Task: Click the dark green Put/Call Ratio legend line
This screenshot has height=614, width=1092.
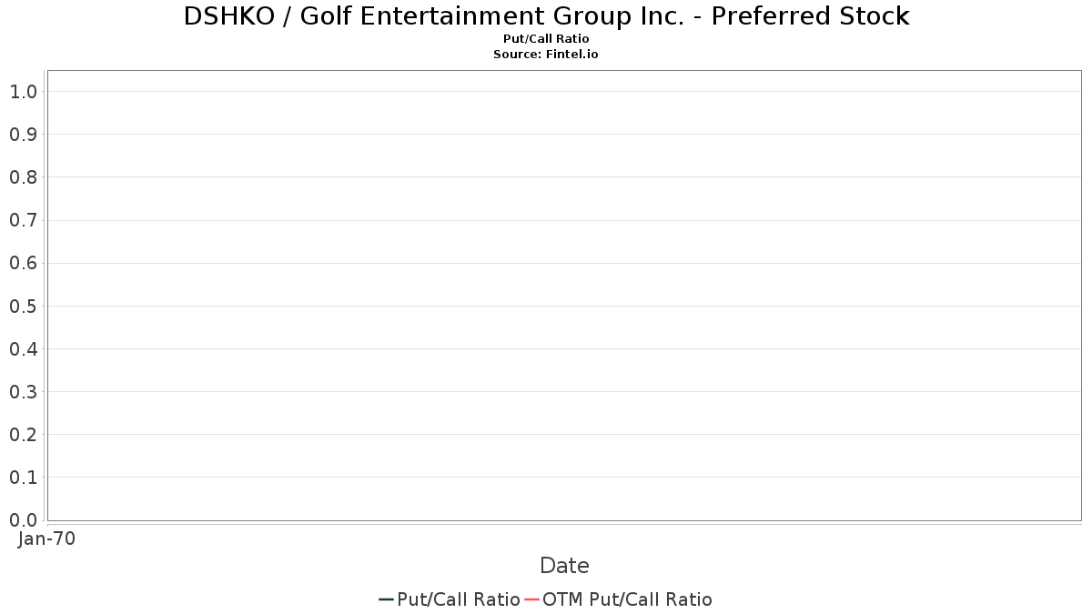Action: pos(386,599)
